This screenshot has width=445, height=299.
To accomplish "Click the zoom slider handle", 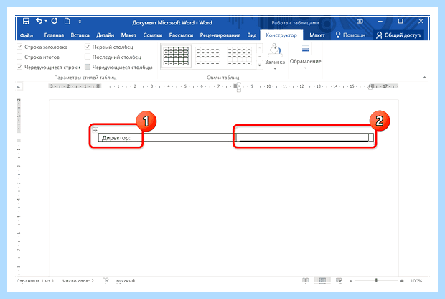I will point(376,280).
